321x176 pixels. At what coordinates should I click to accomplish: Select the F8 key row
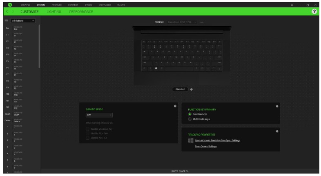21,81
